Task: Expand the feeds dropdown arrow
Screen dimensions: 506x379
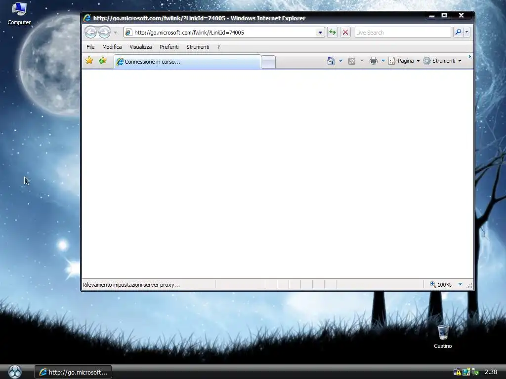Action: click(x=362, y=61)
